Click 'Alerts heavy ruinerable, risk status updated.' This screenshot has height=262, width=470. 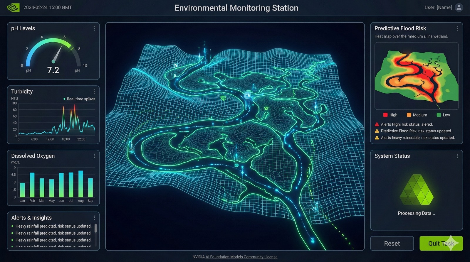[x=418, y=138]
